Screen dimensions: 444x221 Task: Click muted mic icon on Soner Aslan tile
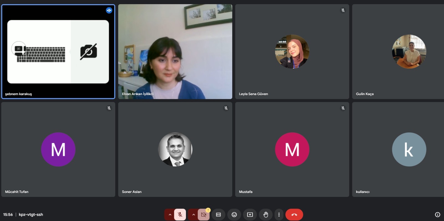[x=226, y=108]
